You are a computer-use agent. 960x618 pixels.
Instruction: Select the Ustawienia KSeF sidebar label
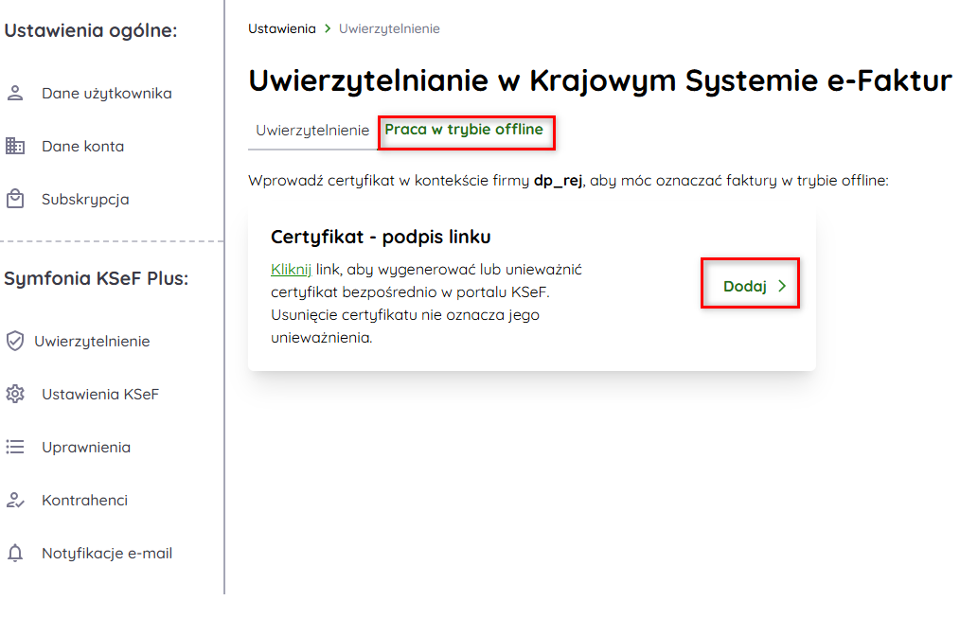pyautogui.click(x=100, y=394)
